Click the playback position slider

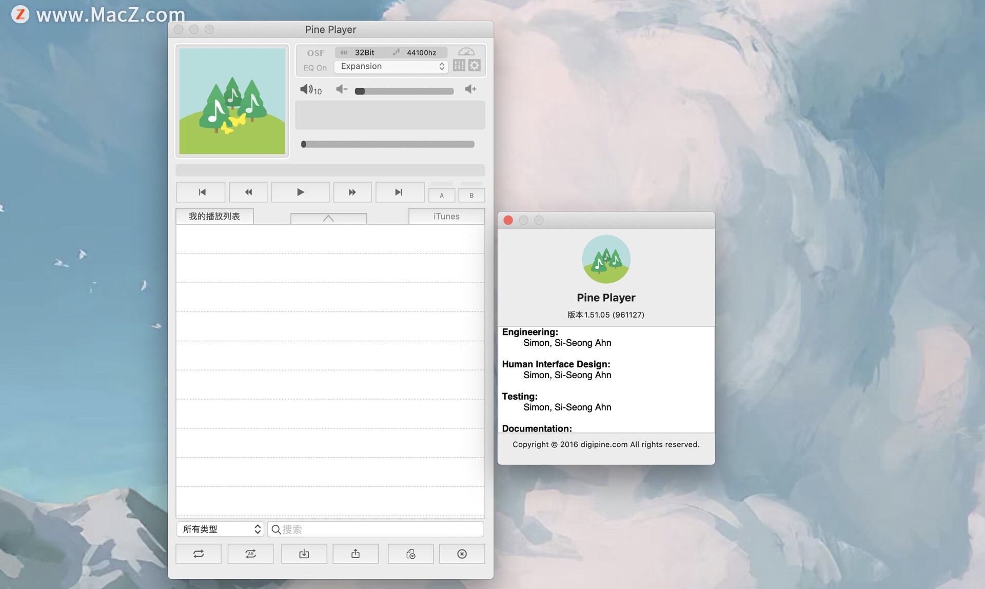click(x=388, y=144)
